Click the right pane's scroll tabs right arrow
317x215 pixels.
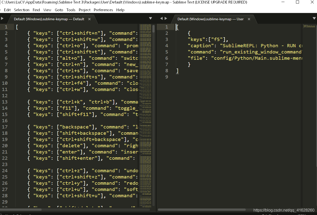(166, 18)
